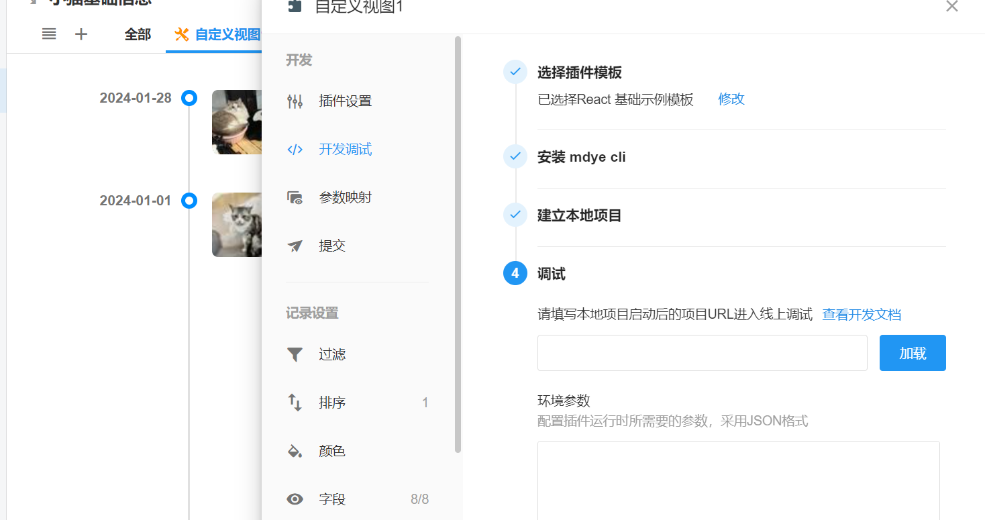985x520 pixels.
Task: Click the sort arrows icon
Action: pyautogui.click(x=295, y=403)
